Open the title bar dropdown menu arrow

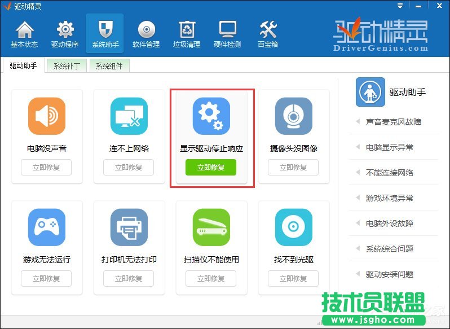[400, 6]
